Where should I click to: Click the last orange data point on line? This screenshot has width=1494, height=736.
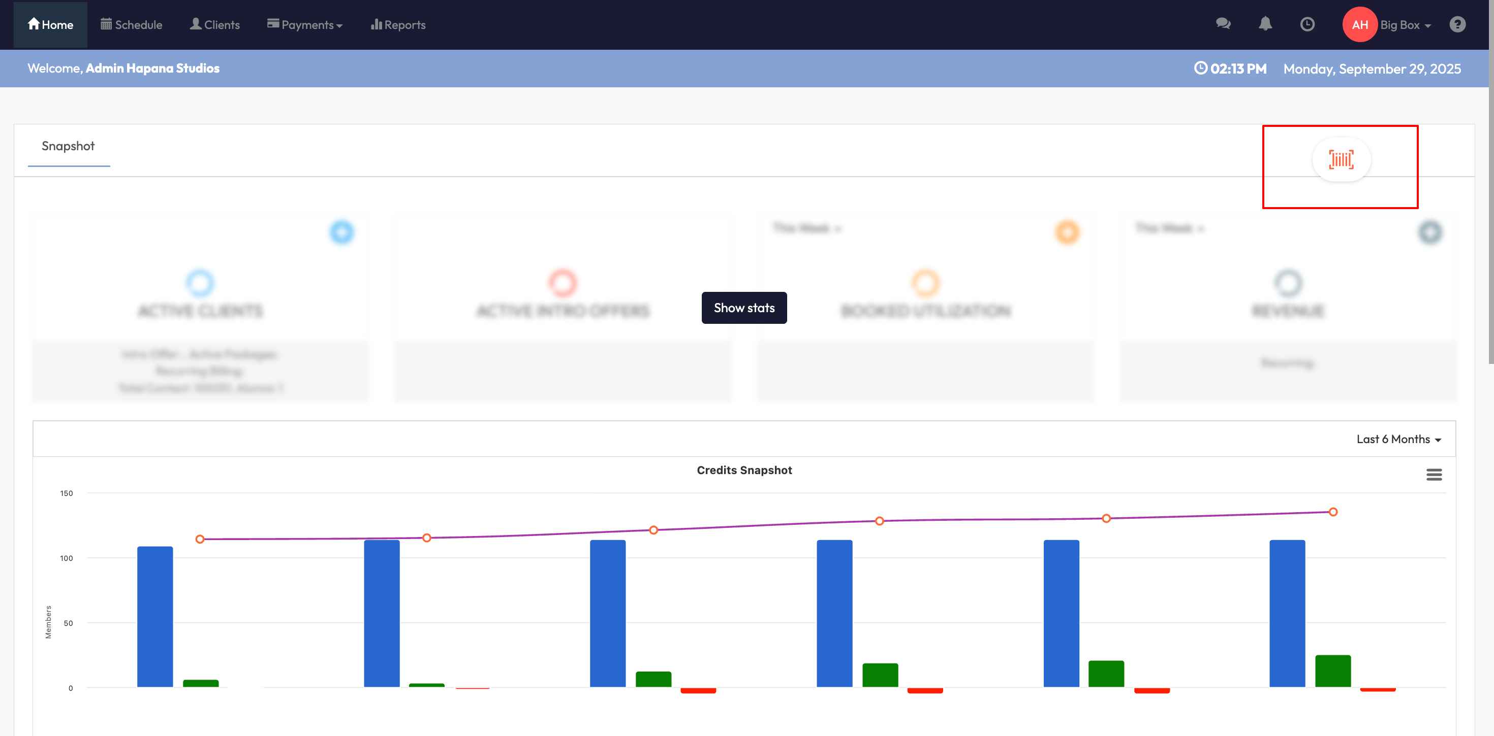pos(1333,512)
